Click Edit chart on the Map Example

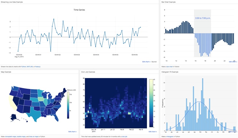pyautogui.click(x=72, y=132)
